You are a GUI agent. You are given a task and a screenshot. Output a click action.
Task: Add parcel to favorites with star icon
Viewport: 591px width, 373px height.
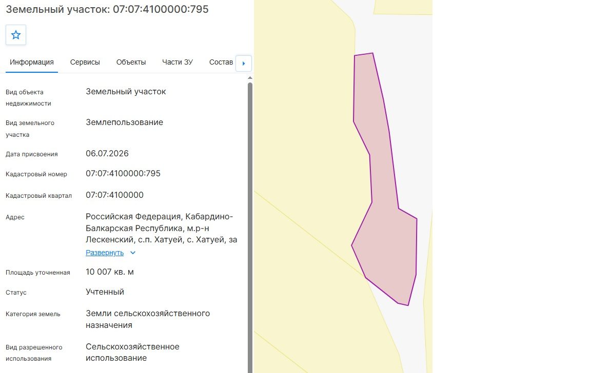pyautogui.click(x=16, y=35)
